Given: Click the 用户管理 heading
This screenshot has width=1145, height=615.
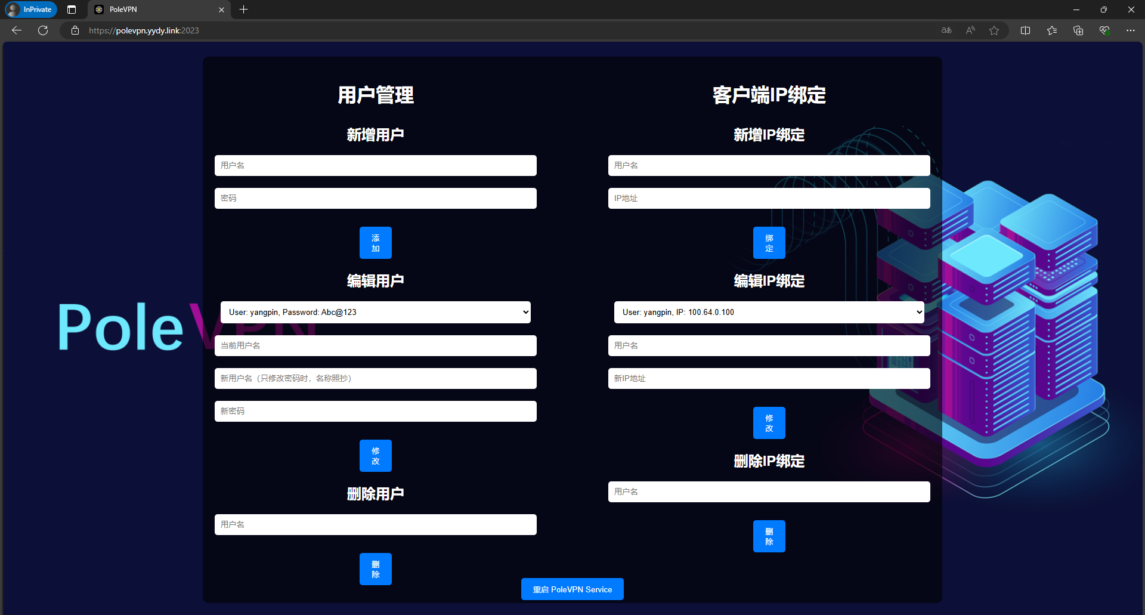Looking at the screenshot, I should point(376,95).
